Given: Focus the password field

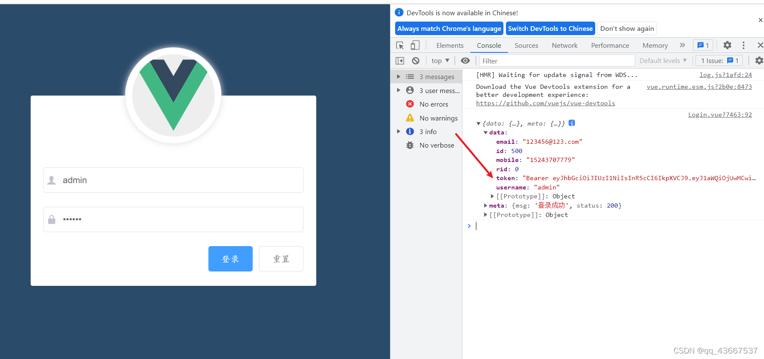Looking at the screenshot, I should point(173,219).
